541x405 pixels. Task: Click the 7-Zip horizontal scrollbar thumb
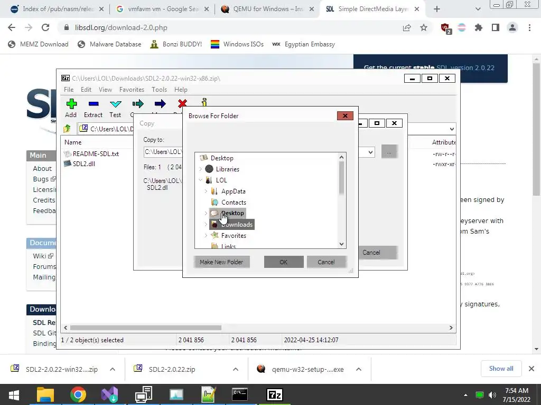(146, 328)
